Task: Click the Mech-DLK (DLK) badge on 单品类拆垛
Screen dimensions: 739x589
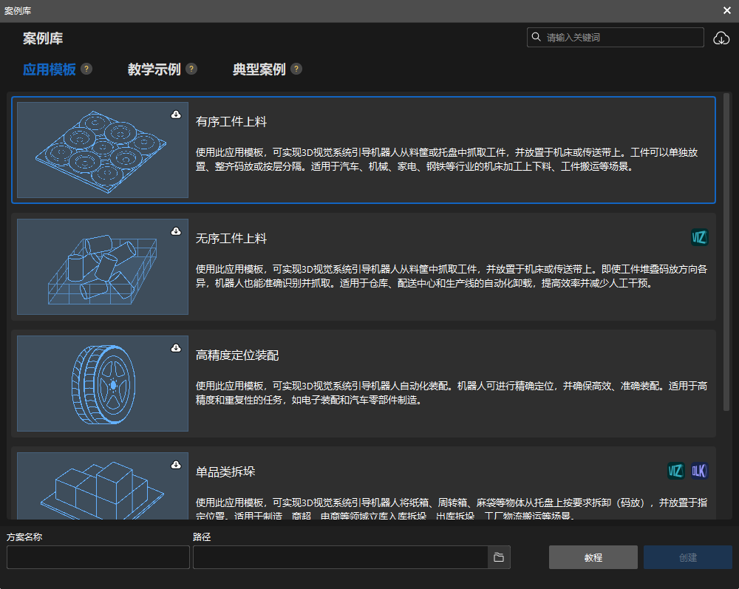Action: 699,471
